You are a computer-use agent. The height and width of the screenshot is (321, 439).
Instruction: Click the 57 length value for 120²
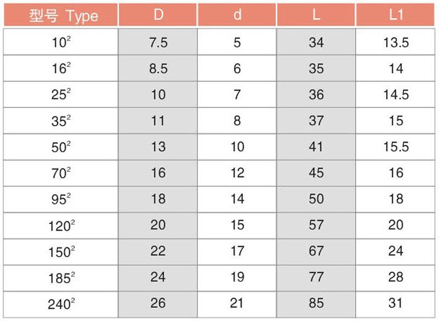[316, 226]
